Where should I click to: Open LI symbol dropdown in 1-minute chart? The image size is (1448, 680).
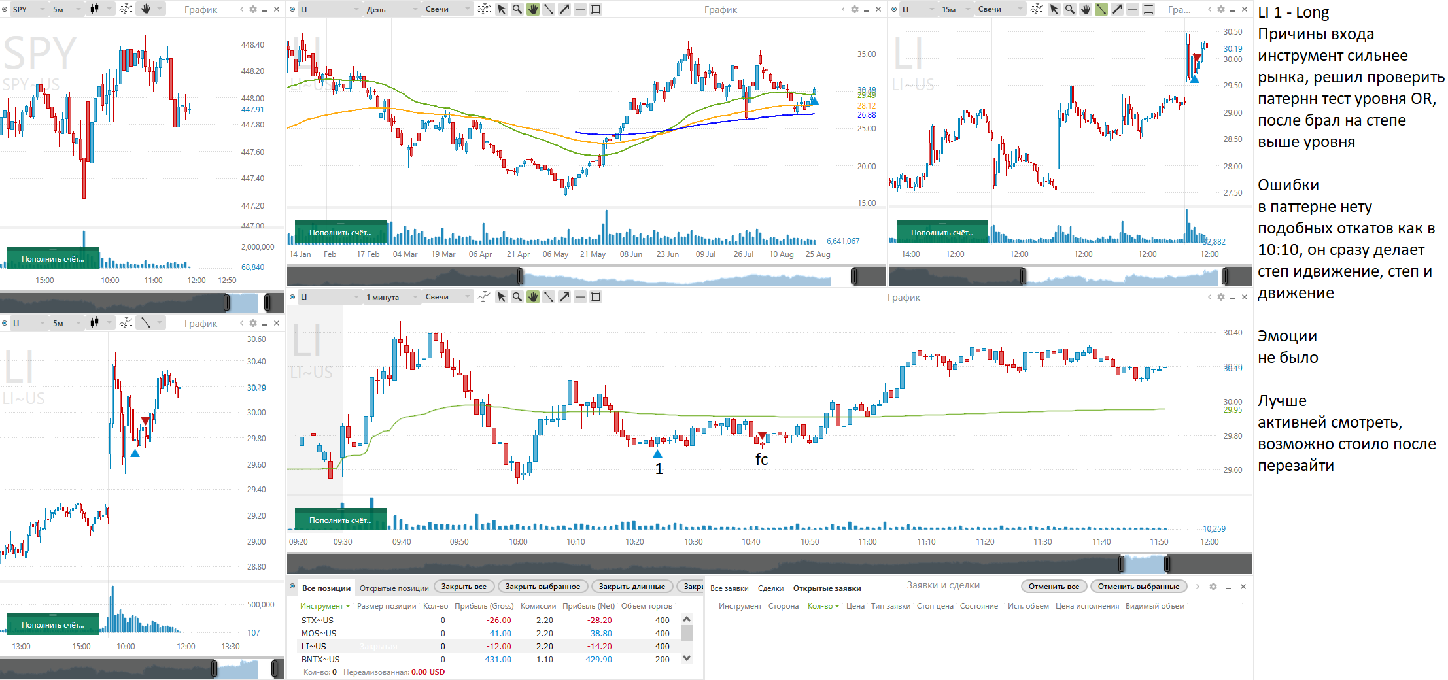(x=329, y=297)
